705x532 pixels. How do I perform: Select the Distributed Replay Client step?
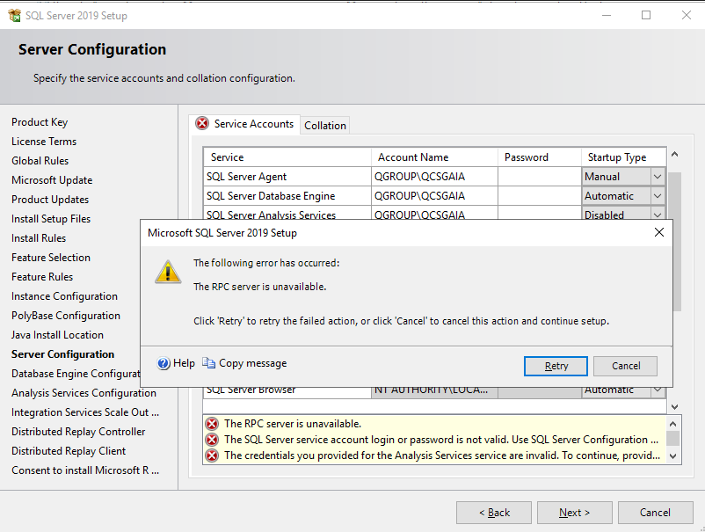tap(69, 450)
